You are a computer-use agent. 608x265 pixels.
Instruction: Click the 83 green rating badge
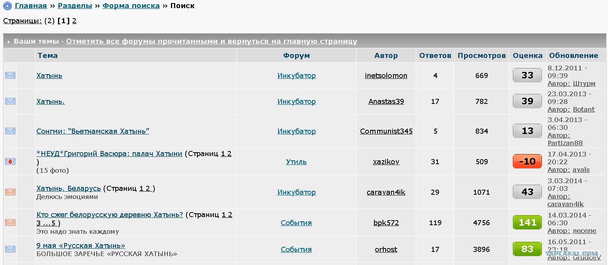527,249
